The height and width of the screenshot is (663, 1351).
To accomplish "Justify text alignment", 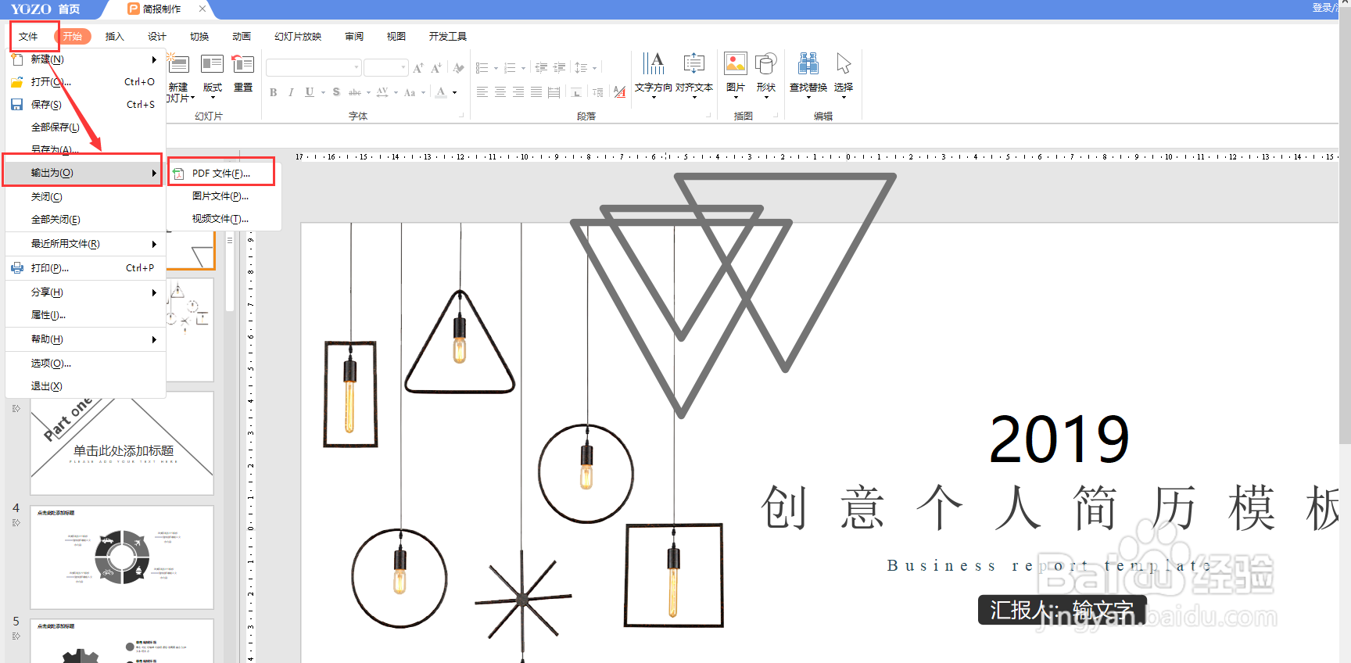I will coord(536,92).
